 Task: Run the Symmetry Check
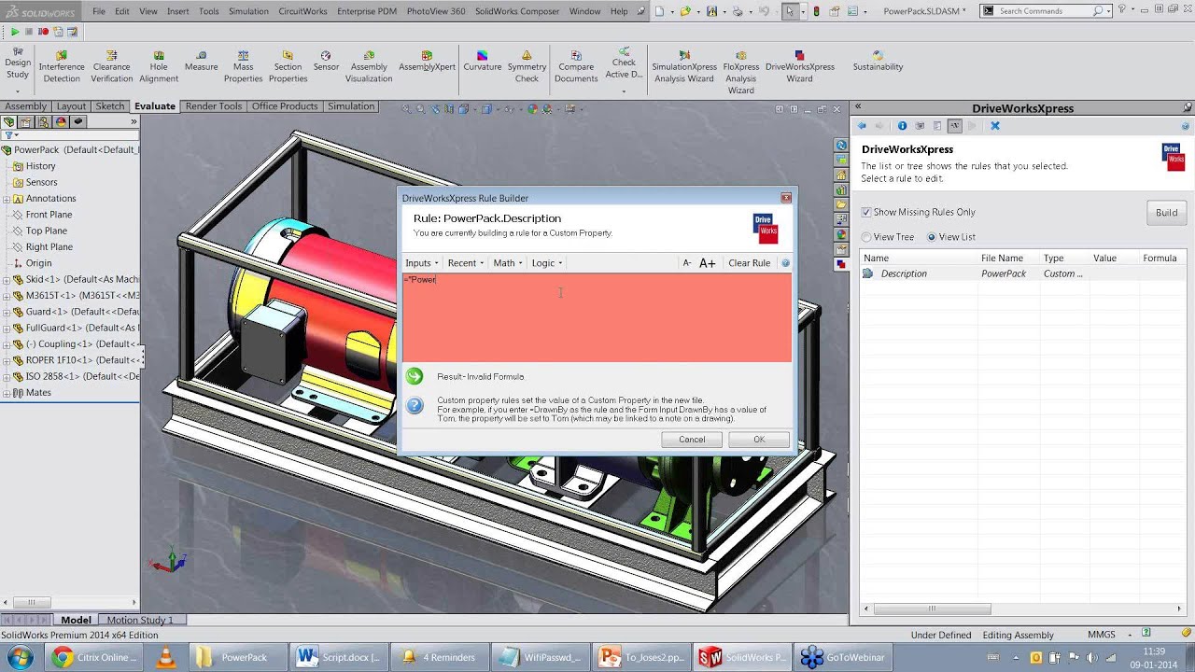pos(527,66)
